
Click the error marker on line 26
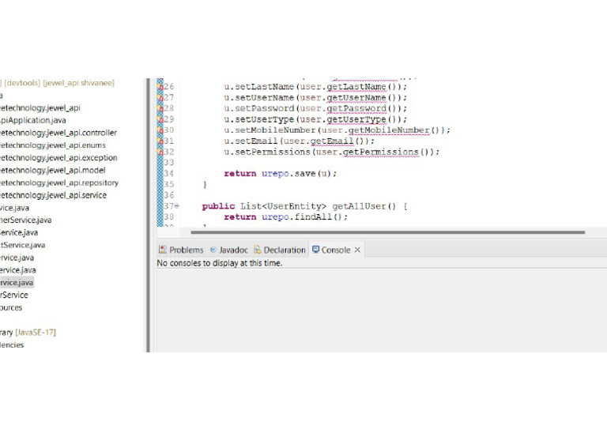(160, 87)
